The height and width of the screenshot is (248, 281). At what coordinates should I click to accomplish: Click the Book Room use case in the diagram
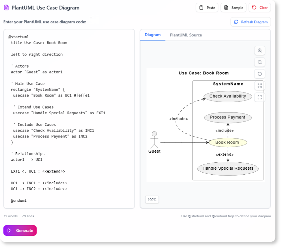[227, 142]
